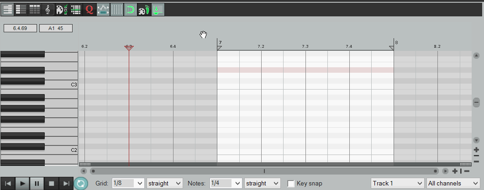The width and height of the screenshot is (484, 190).
Task: Click the red Quantize Q icon
Action: 89,9
